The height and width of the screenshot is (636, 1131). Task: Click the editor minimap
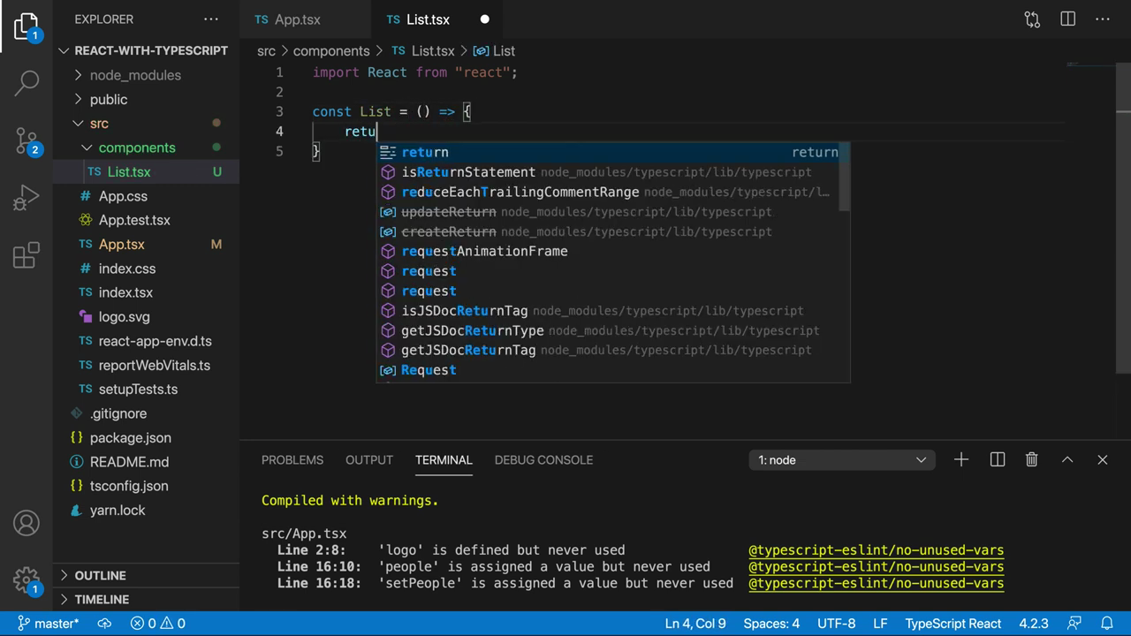tap(1089, 66)
